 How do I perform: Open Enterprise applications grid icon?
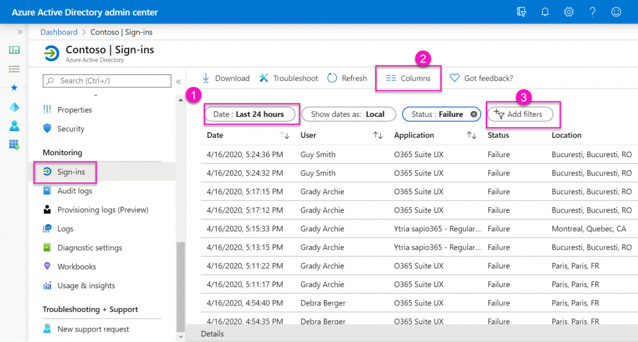14,144
